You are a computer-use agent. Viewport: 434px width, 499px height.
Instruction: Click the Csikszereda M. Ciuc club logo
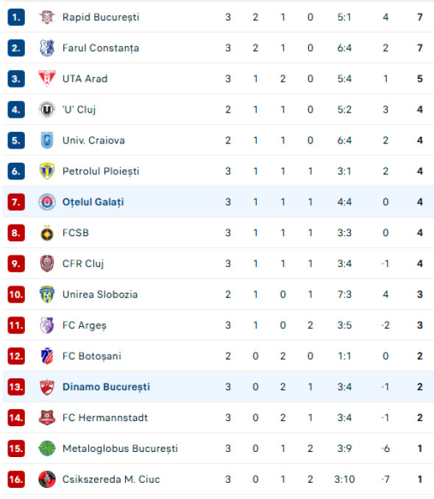tap(47, 479)
